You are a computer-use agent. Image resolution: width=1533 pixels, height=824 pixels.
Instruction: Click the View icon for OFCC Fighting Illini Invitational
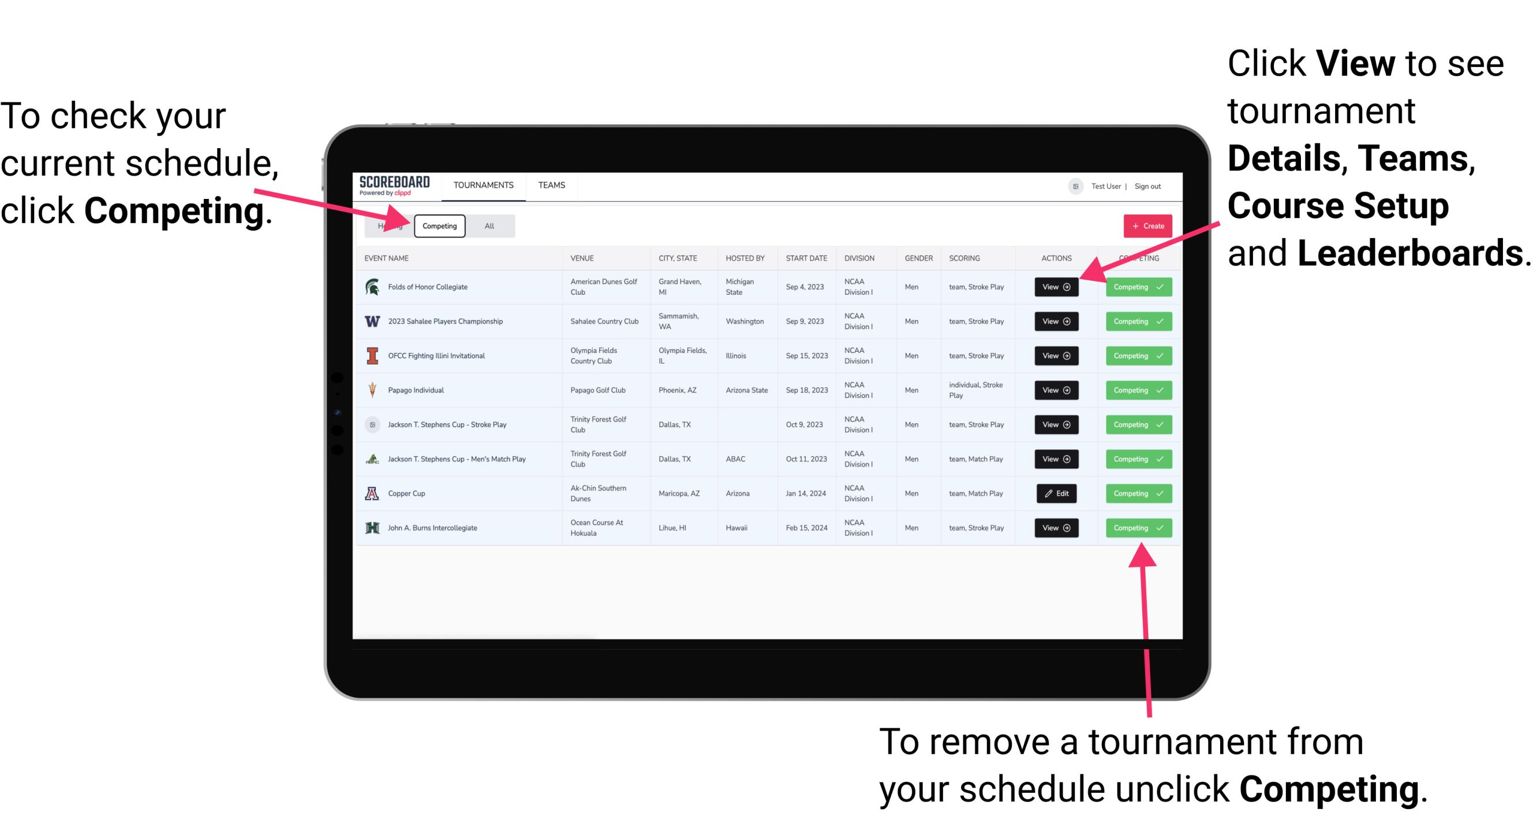click(x=1057, y=356)
